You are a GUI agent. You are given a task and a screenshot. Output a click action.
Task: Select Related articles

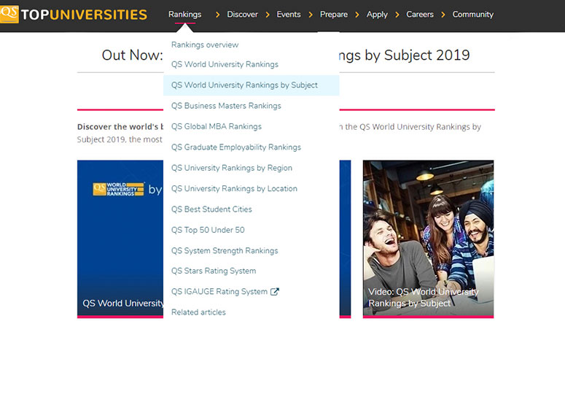pyautogui.click(x=198, y=312)
